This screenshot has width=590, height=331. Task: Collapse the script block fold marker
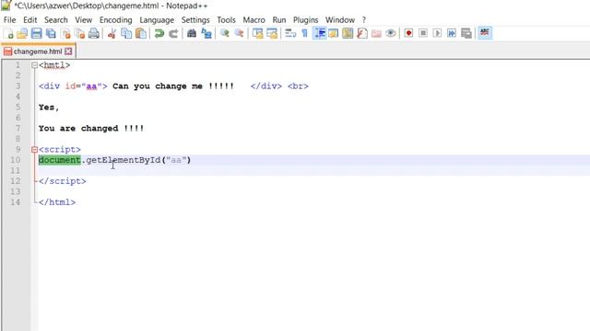pos(35,149)
